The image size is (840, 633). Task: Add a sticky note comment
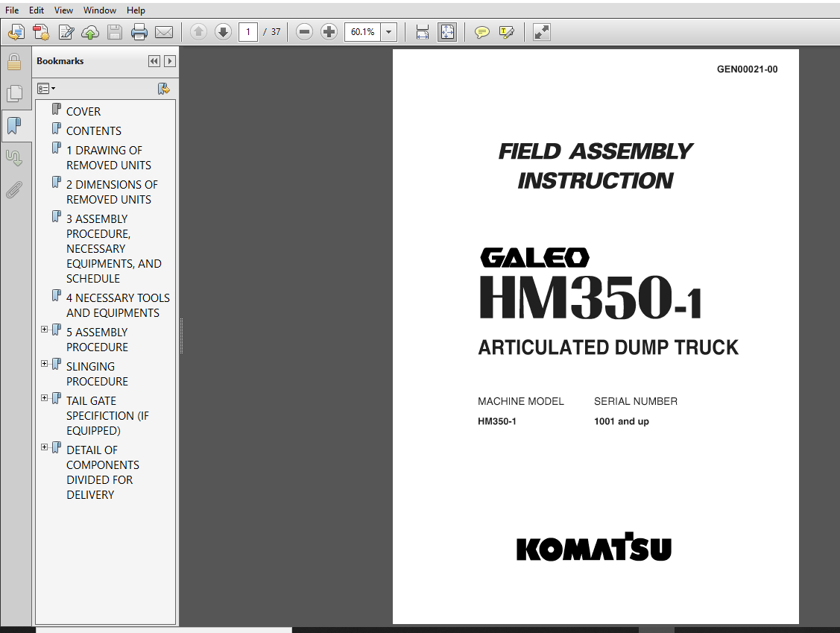(x=482, y=32)
